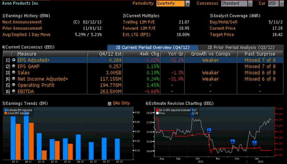Click the Trailing 12M P/E value 21.07
Screen dimensions: 287x164
(184, 22)
